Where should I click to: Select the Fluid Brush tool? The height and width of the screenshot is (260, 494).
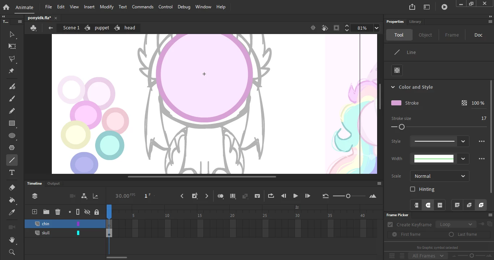click(12, 87)
